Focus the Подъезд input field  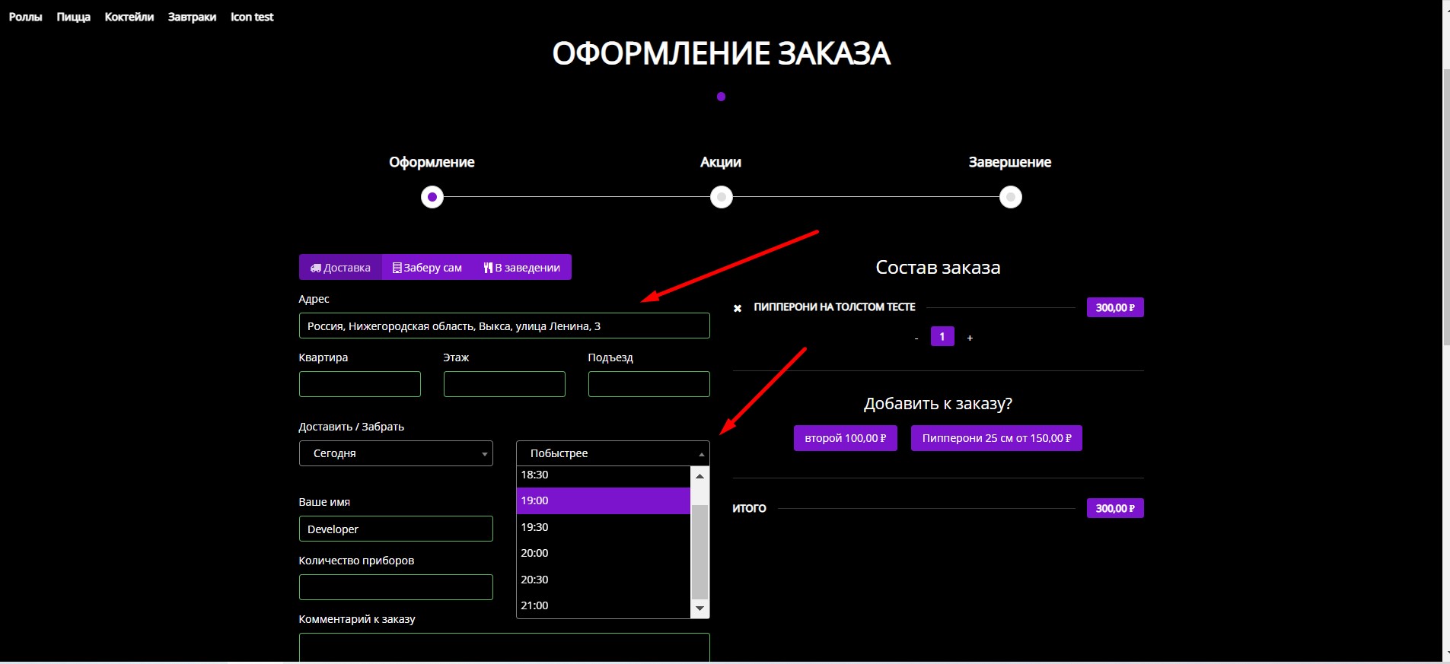pyautogui.click(x=649, y=384)
